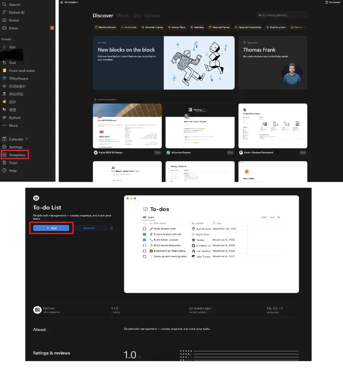Open the Student Dashboard template thumbnail

pos(273,126)
